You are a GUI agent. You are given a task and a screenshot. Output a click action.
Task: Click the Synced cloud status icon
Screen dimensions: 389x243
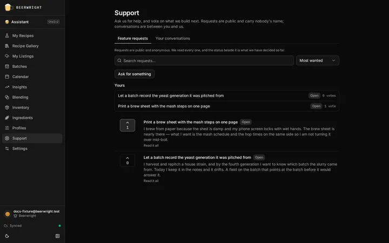coord(6,226)
